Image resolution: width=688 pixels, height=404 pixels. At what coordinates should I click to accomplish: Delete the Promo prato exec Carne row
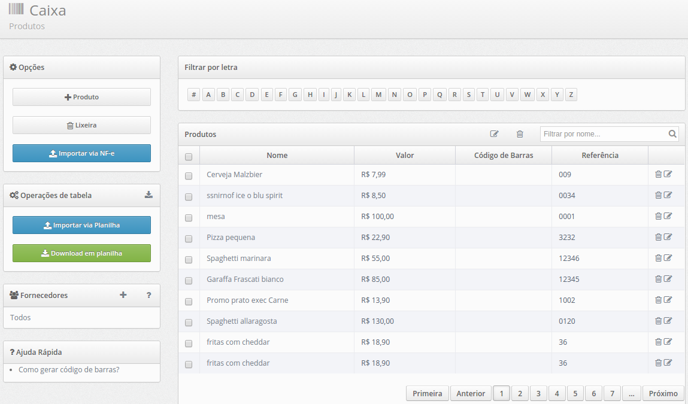click(x=658, y=300)
